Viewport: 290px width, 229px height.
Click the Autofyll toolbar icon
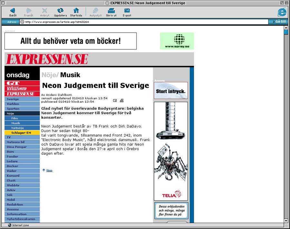coord(95,12)
